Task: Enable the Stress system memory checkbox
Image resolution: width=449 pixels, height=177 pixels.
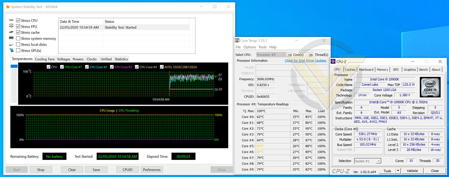Action: pos(18,39)
